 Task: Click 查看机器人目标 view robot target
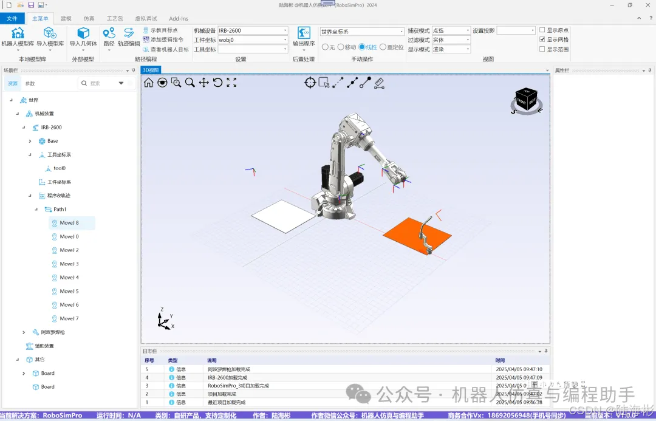(x=166, y=49)
